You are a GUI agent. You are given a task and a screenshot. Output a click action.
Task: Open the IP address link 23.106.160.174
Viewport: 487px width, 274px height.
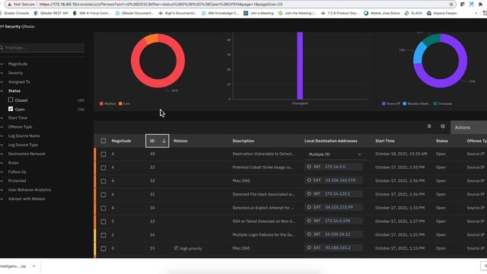coord(340,180)
